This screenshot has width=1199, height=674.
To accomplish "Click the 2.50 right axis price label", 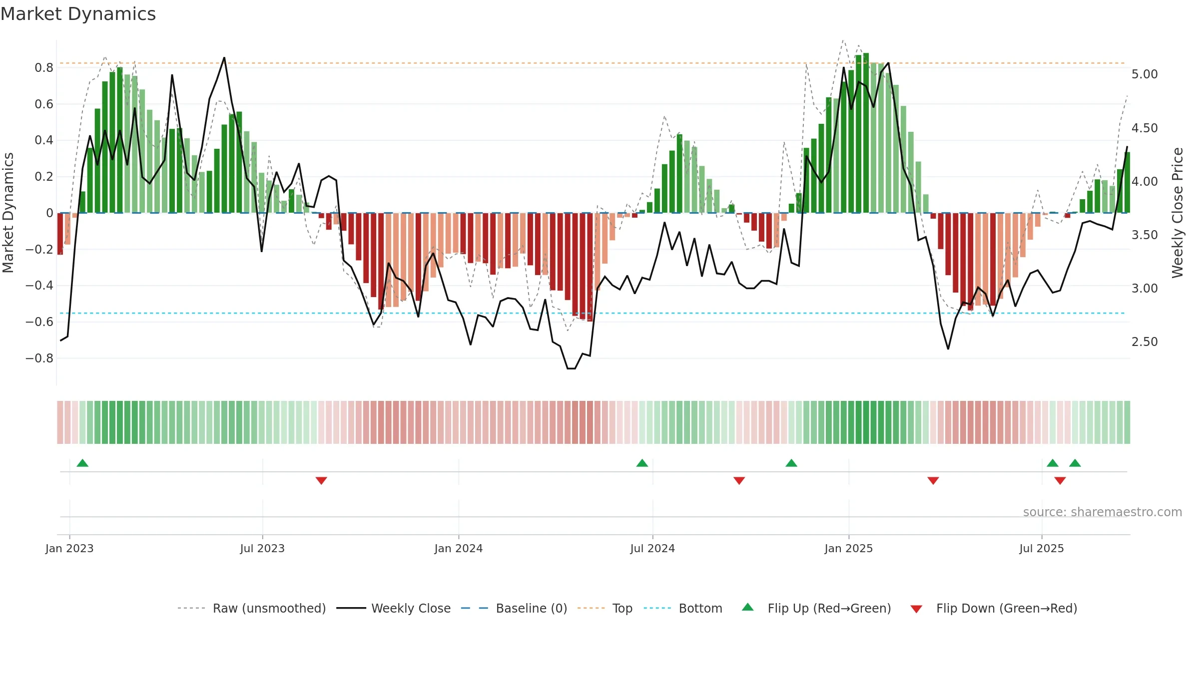I will (1145, 341).
